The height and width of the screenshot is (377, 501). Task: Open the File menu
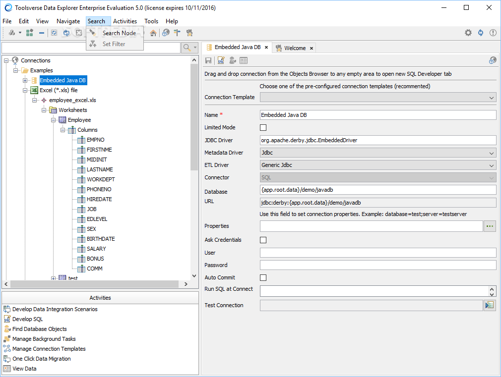7,21
